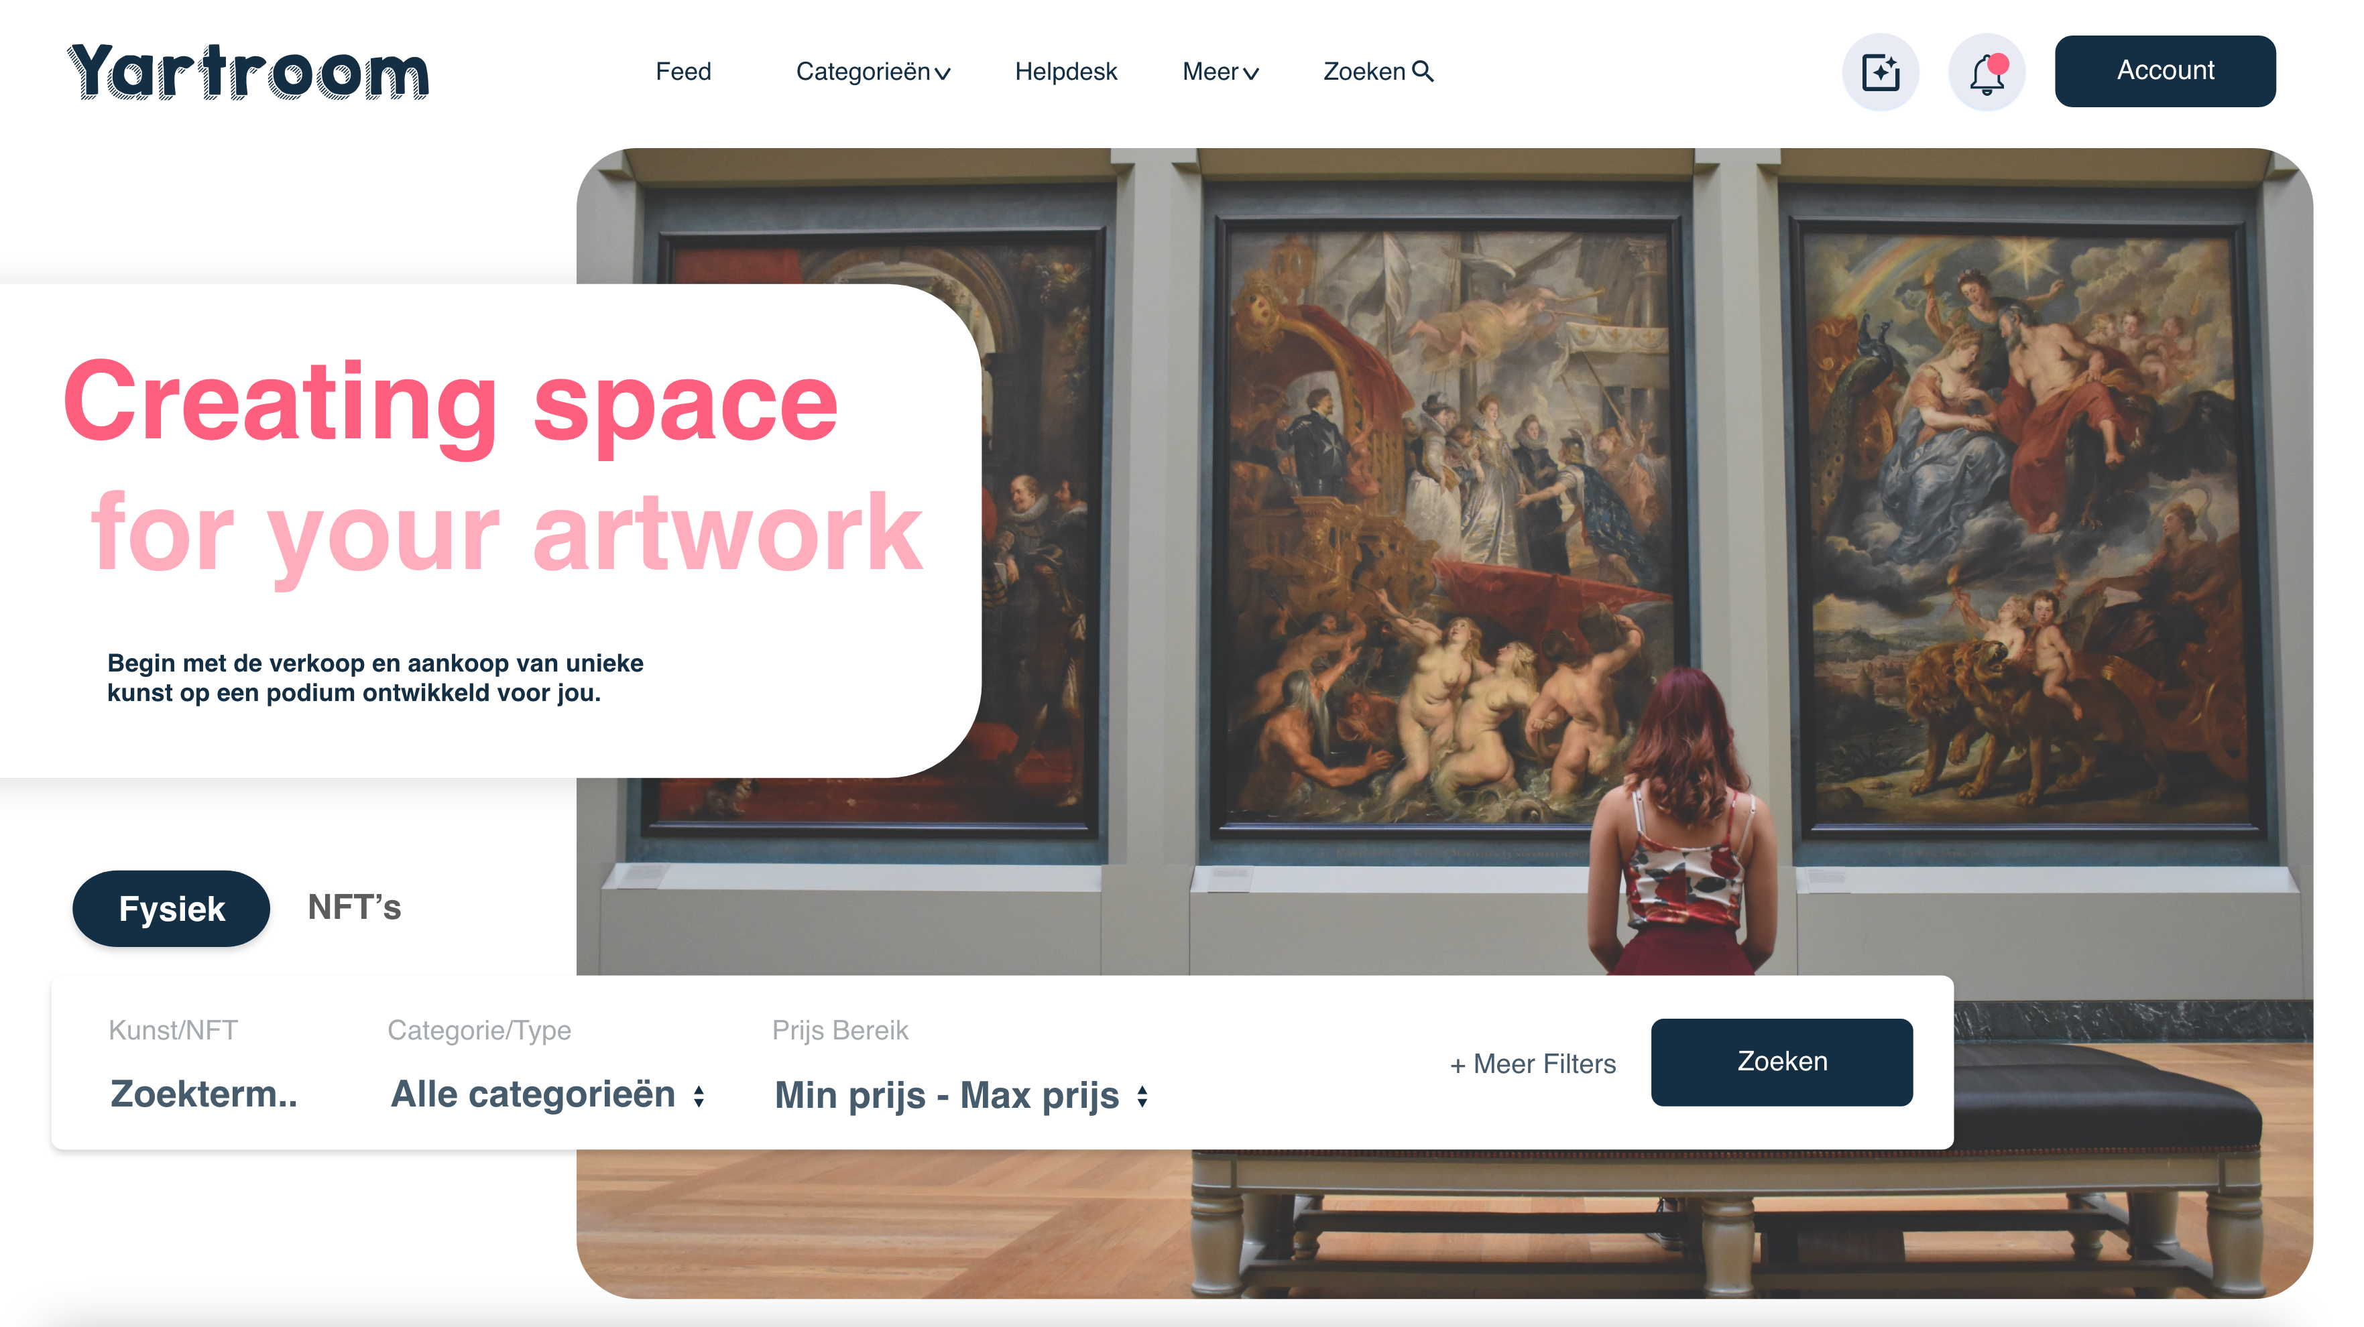Click the Yartroom logo
Viewport: 2364px width, 1327px height.
pos(248,72)
